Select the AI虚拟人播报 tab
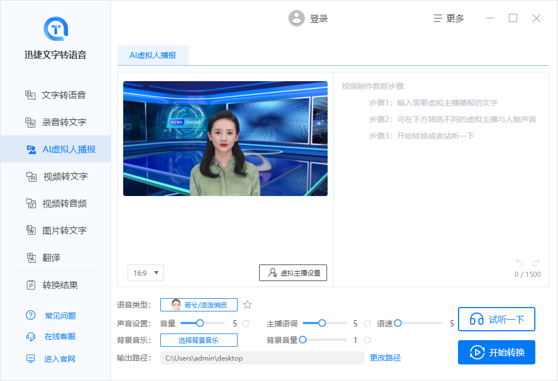The width and height of the screenshot is (558, 381). pos(153,55)
